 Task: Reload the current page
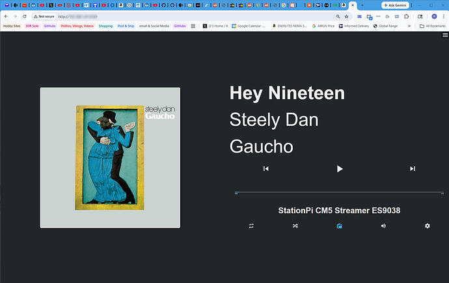pyautogui.click(x=25, y=17)
